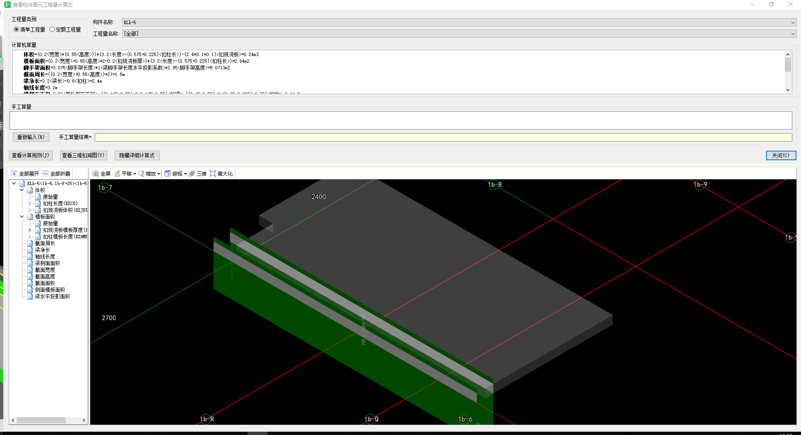Click the tree panel horizontal scrollbar thumb
The height and width of the screenshot is (435, 801).
click(41, 420)
